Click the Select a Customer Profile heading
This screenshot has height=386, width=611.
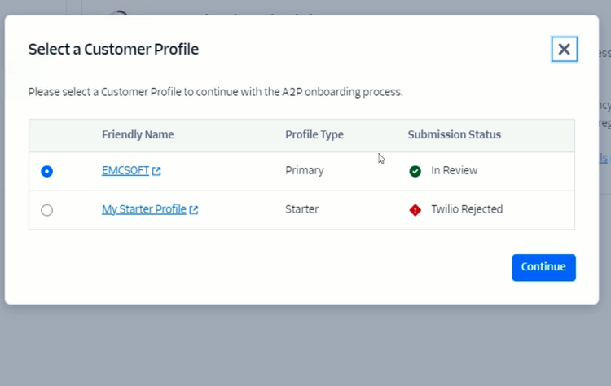113,50
